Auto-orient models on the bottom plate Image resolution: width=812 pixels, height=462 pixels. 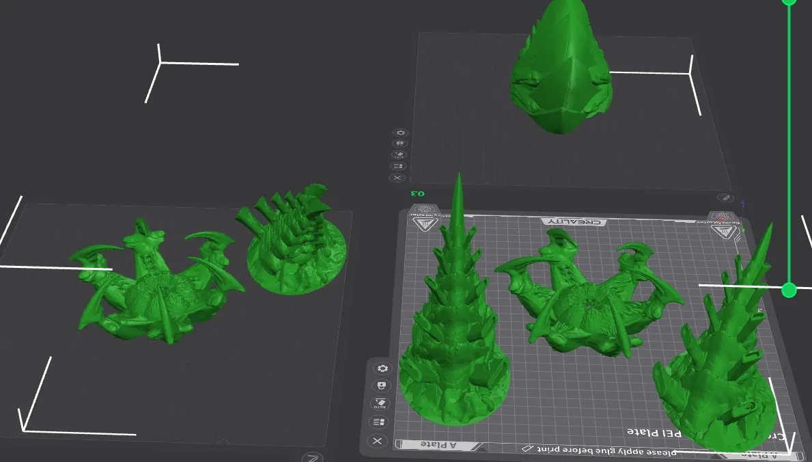tap(382, 403)
